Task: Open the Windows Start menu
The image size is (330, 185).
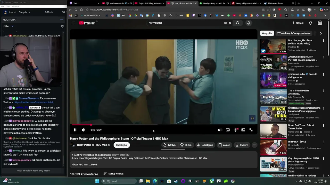Action: coord(97,181)
